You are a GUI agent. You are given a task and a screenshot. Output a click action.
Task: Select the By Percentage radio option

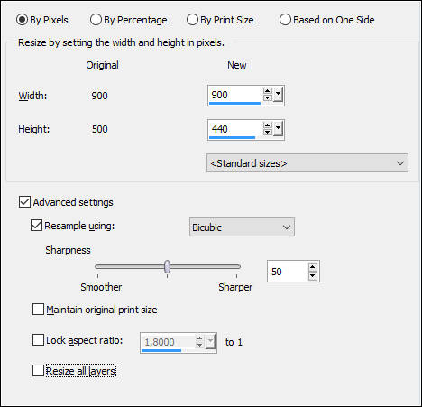[129, 20]
